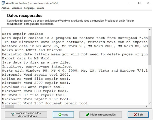Click the line starting 'Restore data in MS Word 95'
The width and height of the screenshot is (153, 120).
tap(75, 46)
